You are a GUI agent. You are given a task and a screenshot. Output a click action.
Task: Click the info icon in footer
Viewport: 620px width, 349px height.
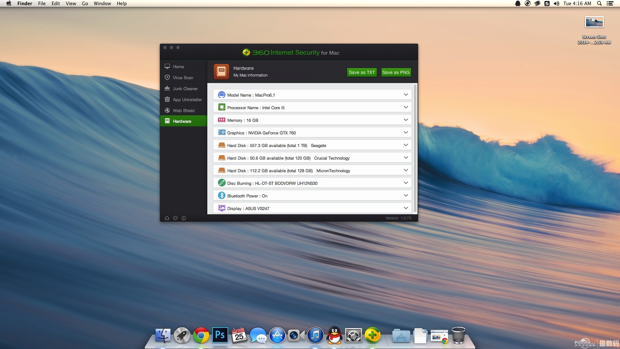tap(184, 218)
